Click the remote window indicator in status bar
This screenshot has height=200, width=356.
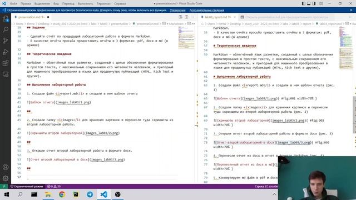click(x=4, y=187)
